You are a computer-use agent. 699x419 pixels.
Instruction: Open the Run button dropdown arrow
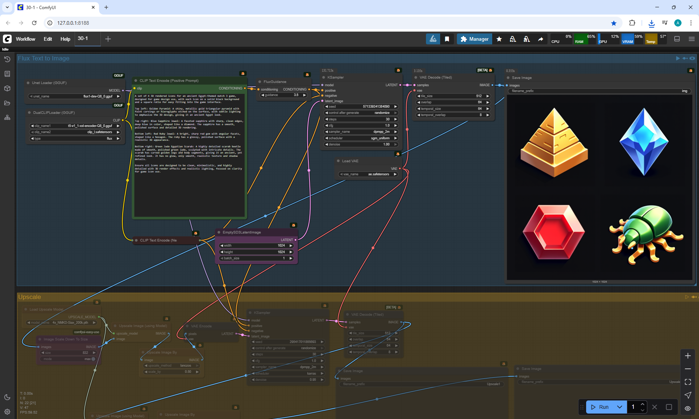click(x=620, y=407)
